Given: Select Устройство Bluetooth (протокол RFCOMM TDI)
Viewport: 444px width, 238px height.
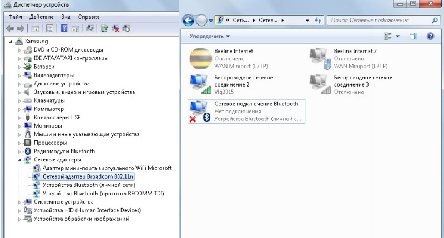Looking at the screenshot, I should [x=103, y=194].
